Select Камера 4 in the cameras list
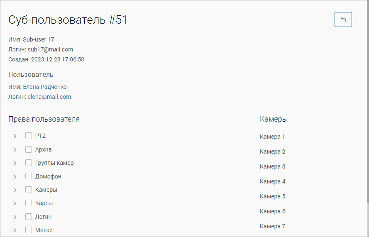 point(272,181)
